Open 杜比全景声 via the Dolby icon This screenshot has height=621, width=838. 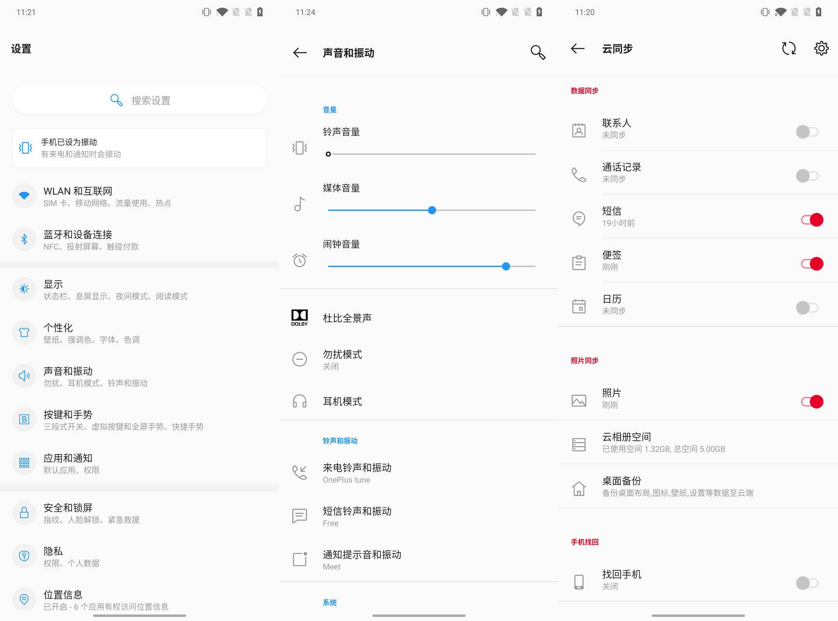click(x=299, y=317)
